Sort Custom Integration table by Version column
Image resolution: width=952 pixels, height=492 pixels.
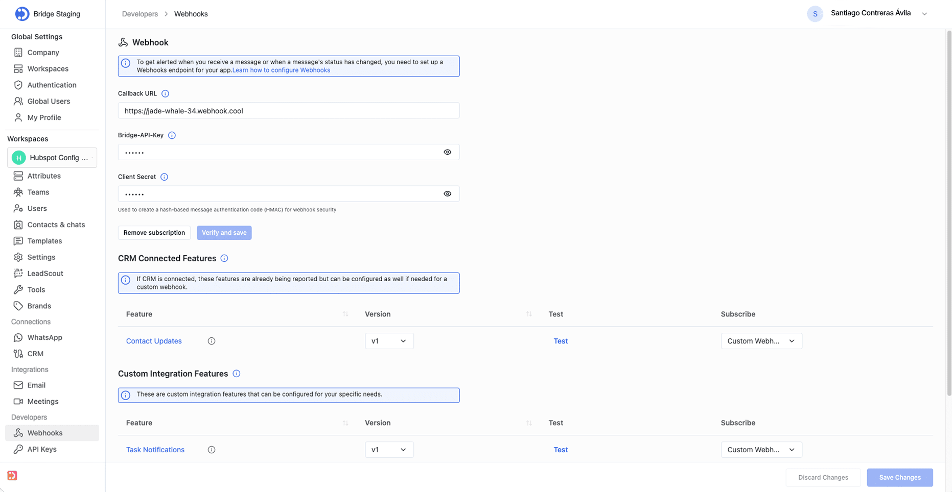pos(529,423)
